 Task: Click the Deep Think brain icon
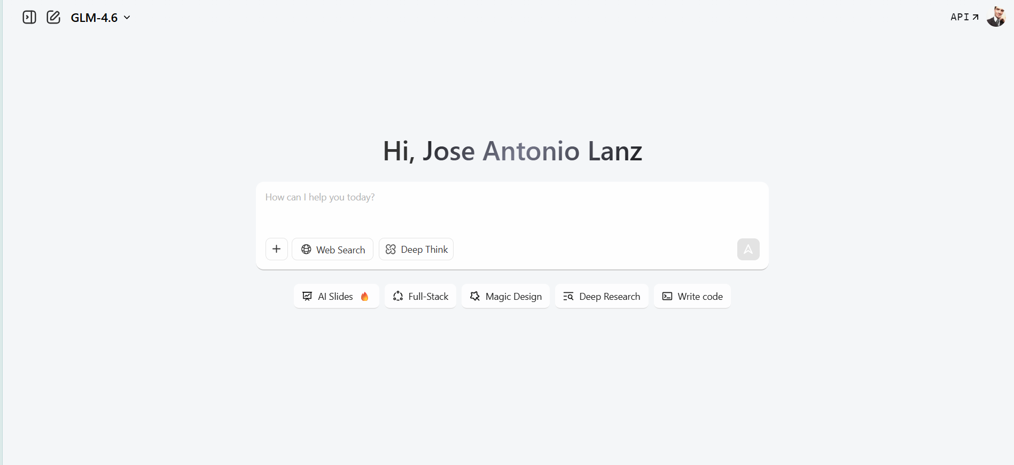click(391, 250)
